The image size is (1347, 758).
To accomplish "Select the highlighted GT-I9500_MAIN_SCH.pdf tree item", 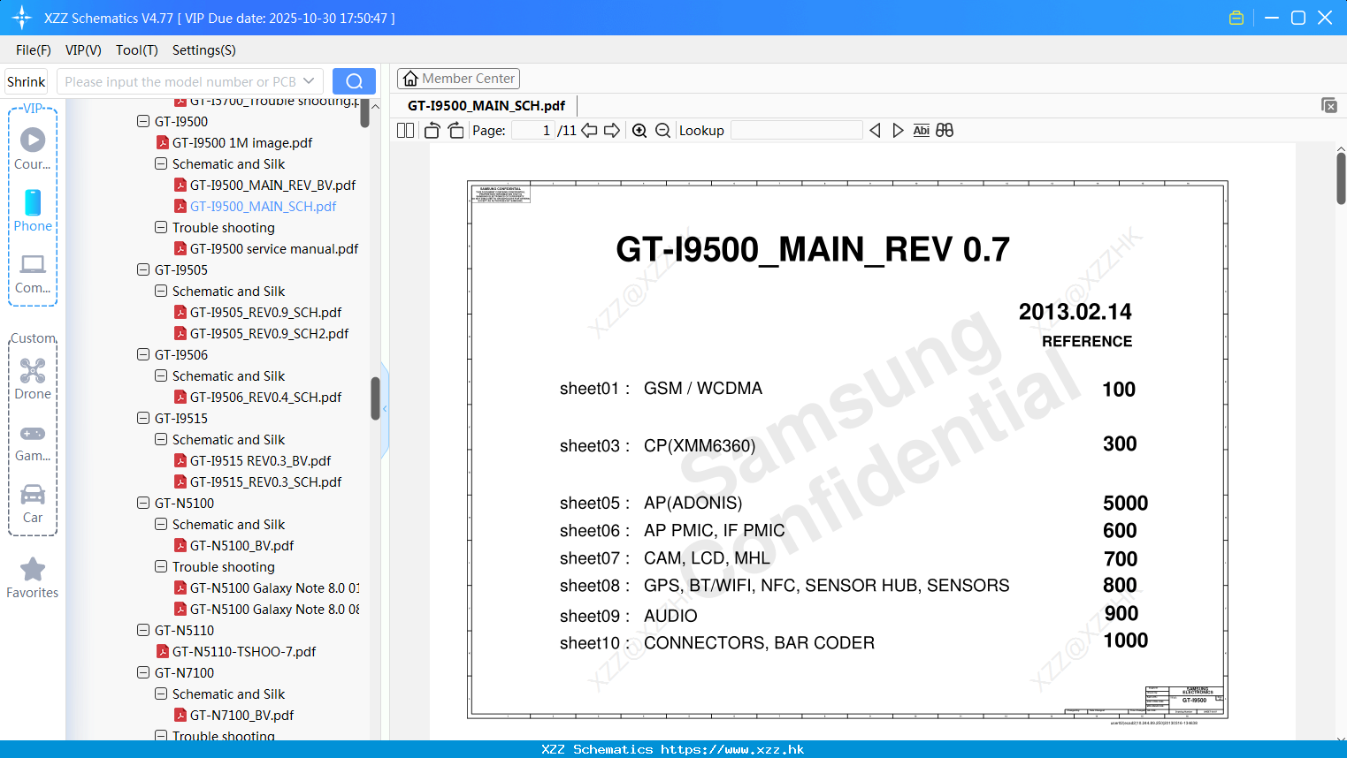I will tap(263, 206).
